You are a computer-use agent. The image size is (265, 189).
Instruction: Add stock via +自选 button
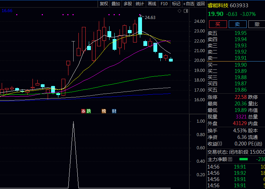pyautogui.click(x=189, y=4)
